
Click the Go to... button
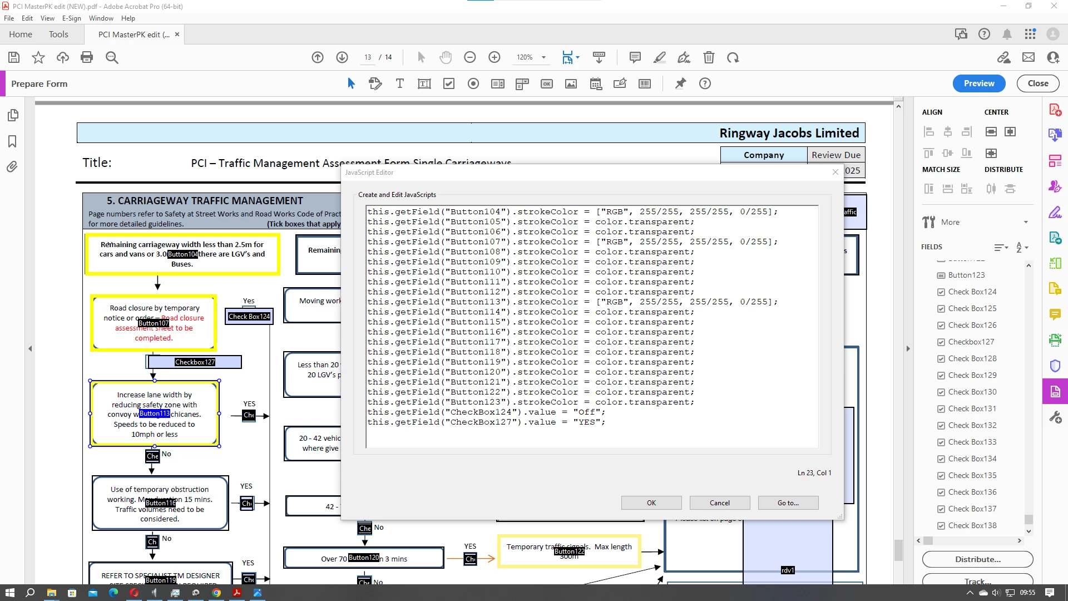788,503
